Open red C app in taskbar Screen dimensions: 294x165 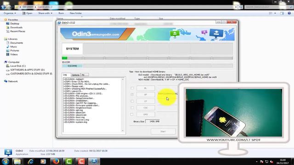pyautogui.click(x=81, y=161)
